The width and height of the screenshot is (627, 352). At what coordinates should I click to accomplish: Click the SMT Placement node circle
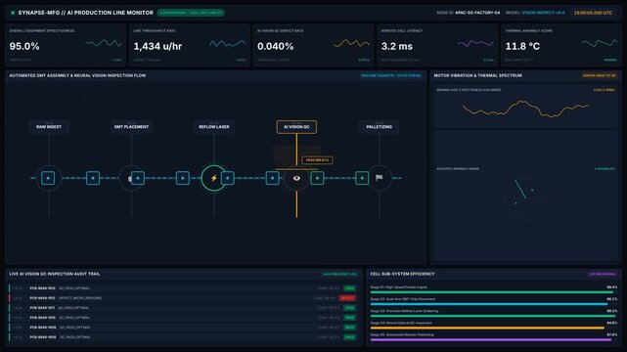tap(131, 178)
